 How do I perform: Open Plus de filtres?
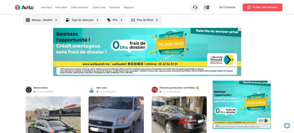coord(145,20)
